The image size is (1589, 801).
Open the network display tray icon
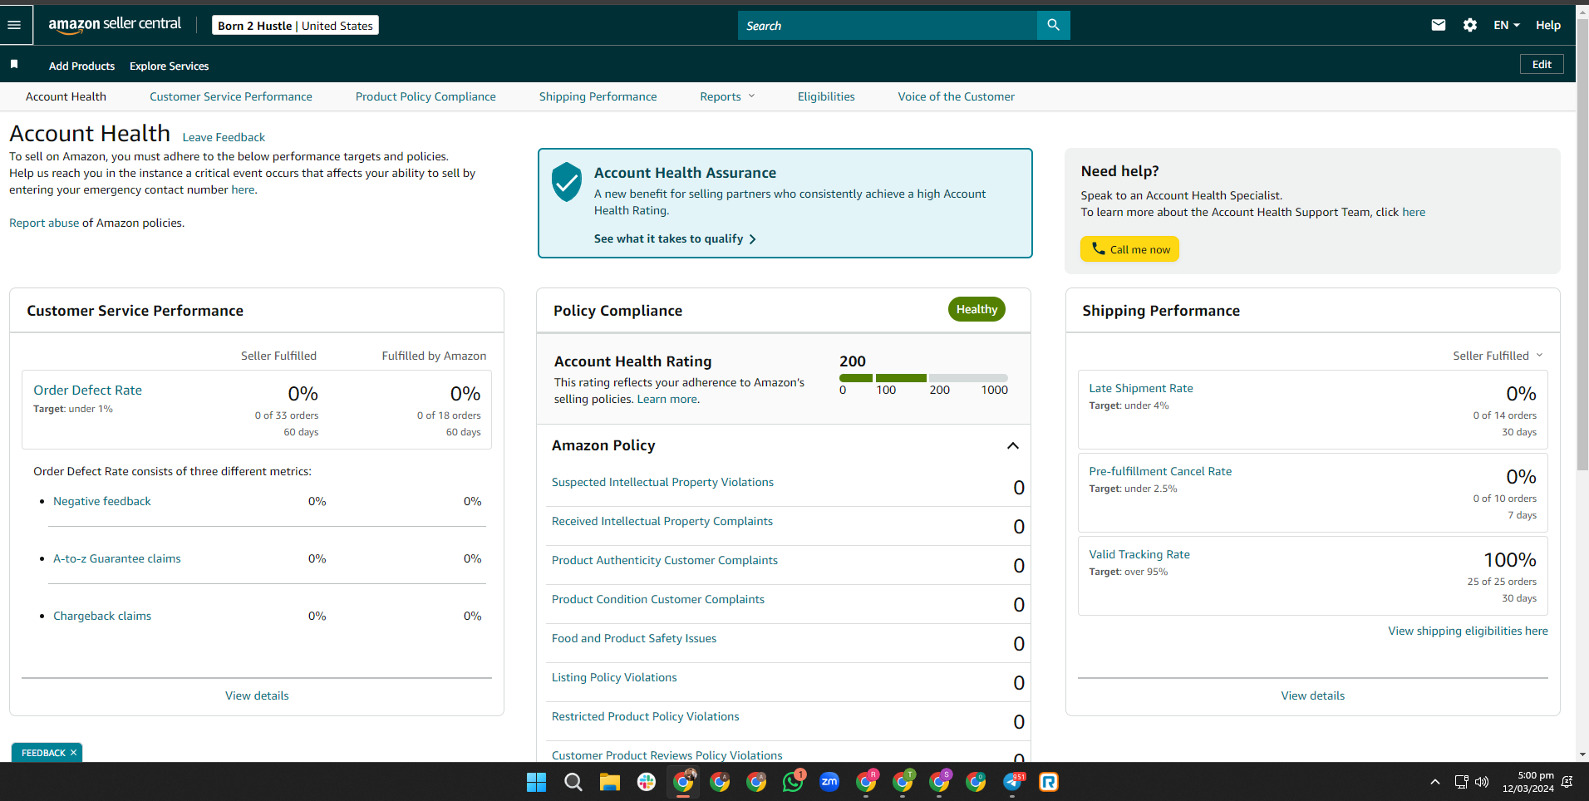(x=1461, y=782)
